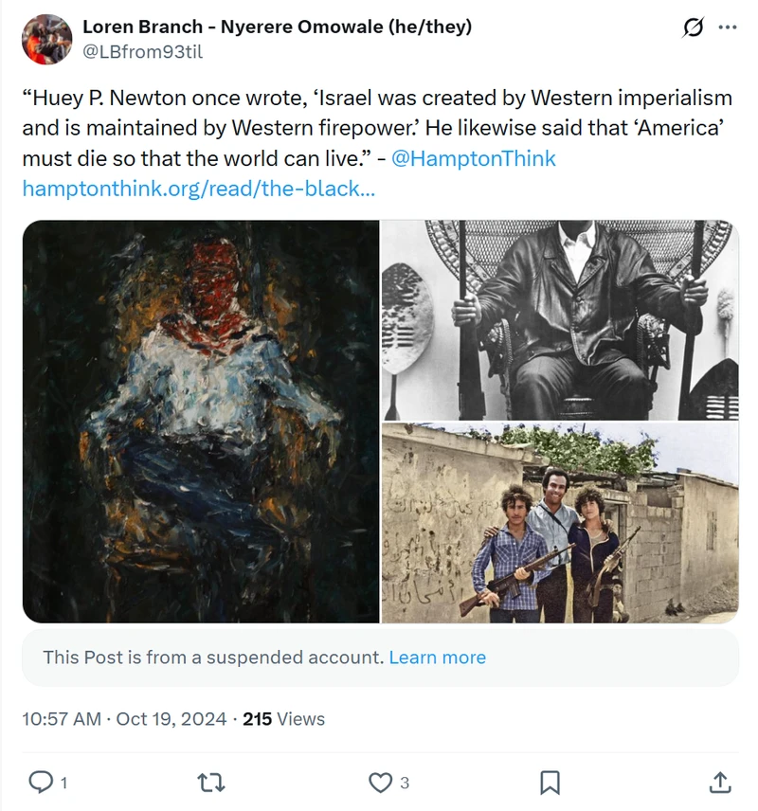Image resolution: width=758 pixels, height=811 pixels.
Task: Open Loren Branch profile avatar
Action: 46,39
